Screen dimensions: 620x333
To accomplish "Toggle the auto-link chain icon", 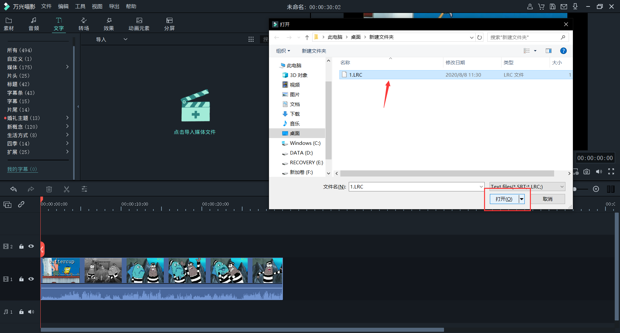I will [21, 204].
